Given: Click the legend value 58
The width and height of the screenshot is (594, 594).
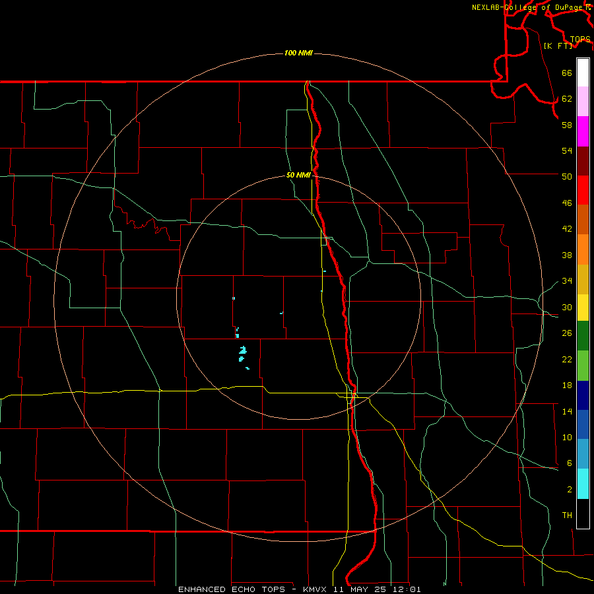Looking at the screenshot, I should 567,125.
